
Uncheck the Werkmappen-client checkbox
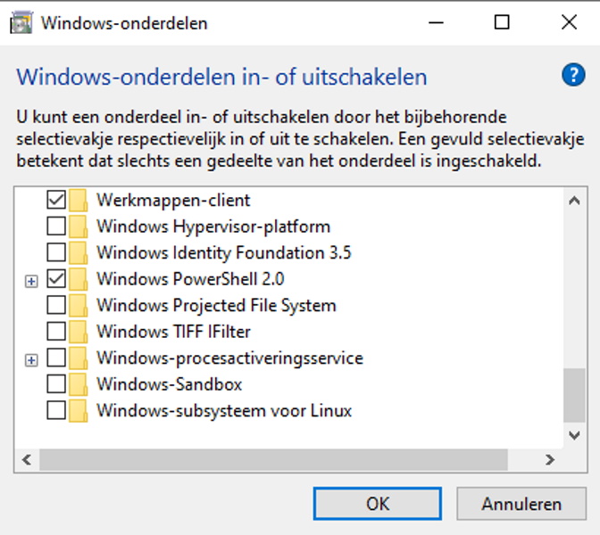[56, 200]
